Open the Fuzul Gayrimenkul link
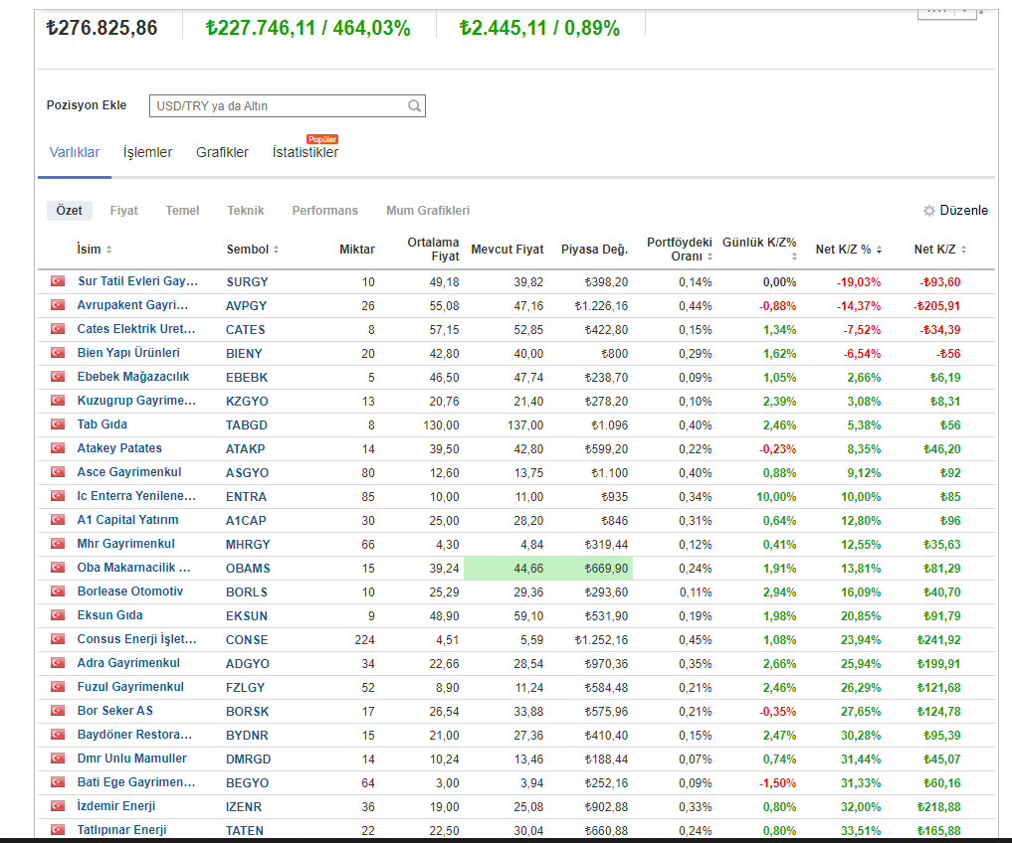Viewport: 1012px width, 843px height. click(130, 687)
